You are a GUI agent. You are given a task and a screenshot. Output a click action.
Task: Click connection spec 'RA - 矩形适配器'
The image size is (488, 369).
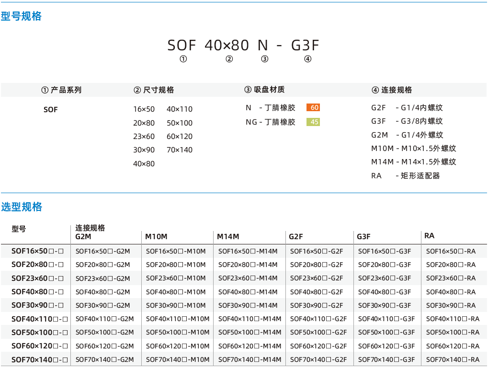(406, 175)
